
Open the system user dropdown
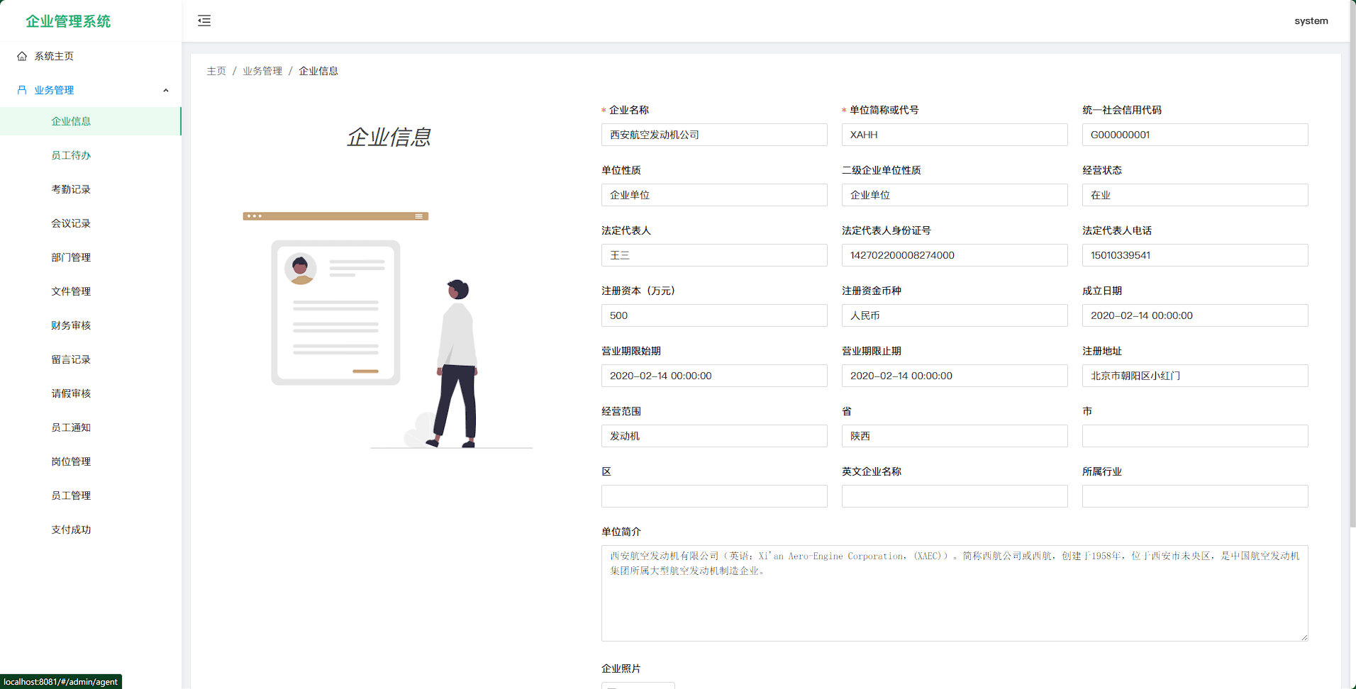pos(1311,21)
